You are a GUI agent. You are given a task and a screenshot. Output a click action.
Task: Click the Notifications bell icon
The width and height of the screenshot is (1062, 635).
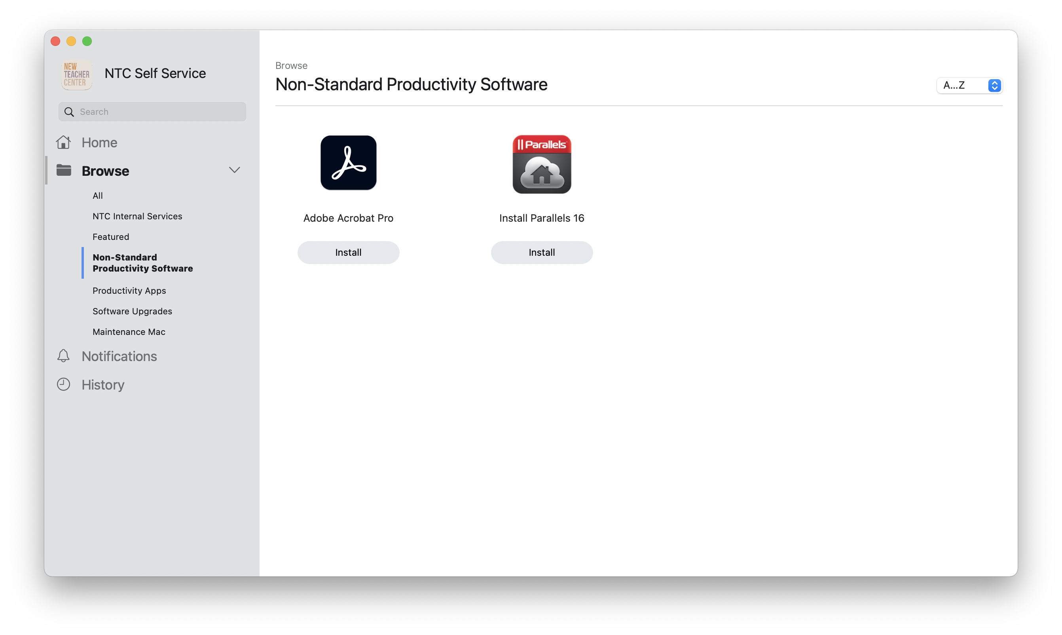[x=64, y=356]
